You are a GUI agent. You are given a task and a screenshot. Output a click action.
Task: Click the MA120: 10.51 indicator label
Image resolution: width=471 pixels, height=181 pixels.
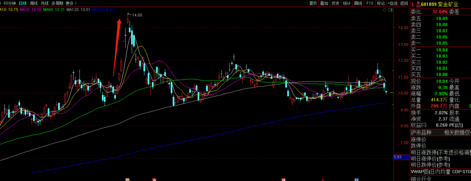(78, 10)
